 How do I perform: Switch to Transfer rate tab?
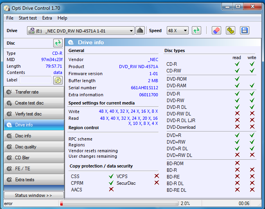point(34,92)
